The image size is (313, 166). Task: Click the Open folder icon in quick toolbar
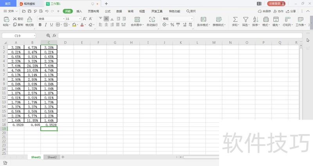click(x=24, y=11)
